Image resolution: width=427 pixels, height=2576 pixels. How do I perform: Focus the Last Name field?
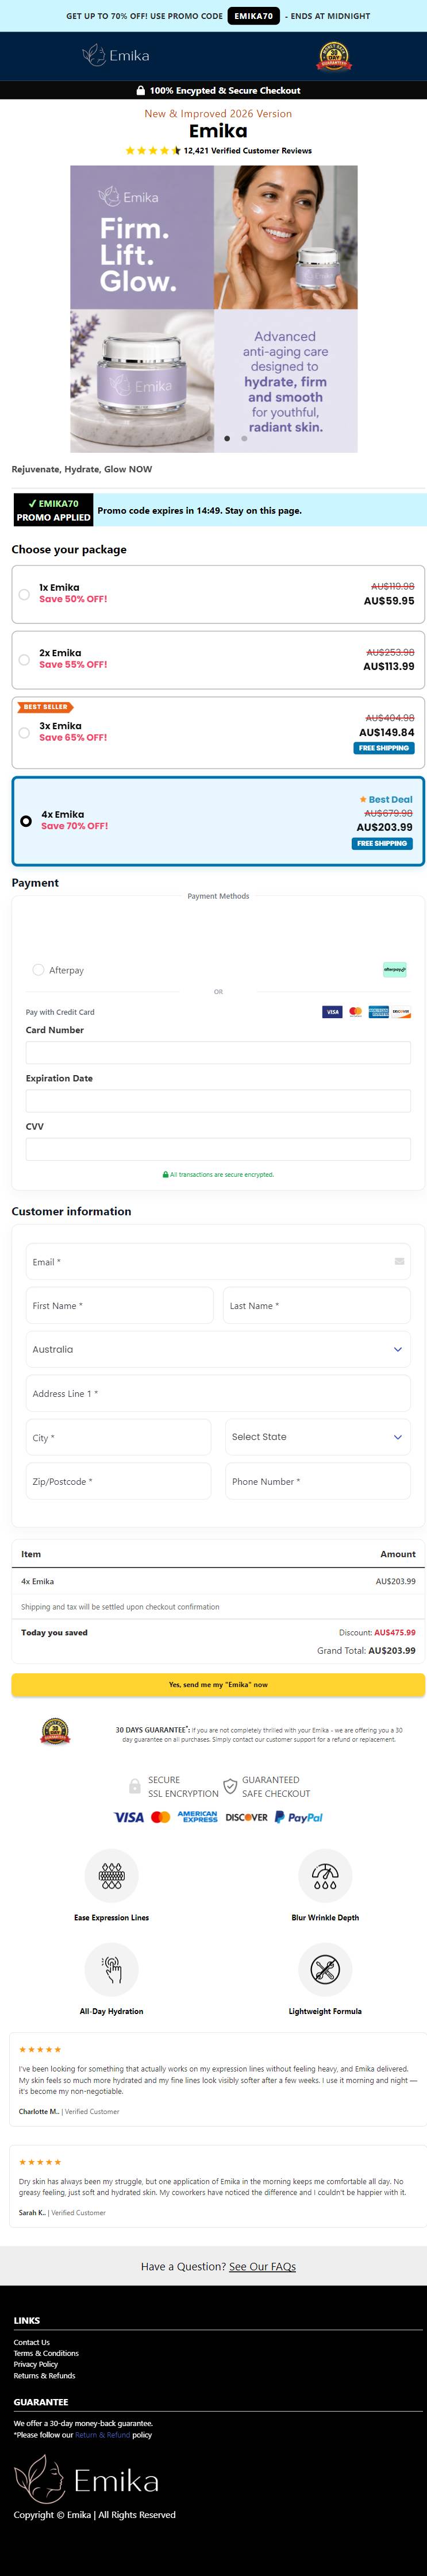pyautogui.click(x=317, y=1306)
